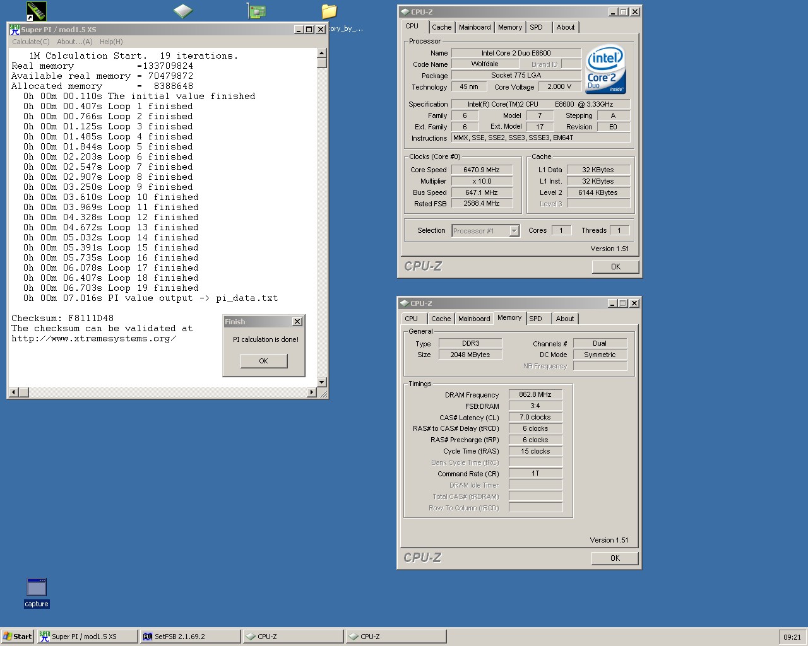Switch to Cache tab in top CPU-Z
Screen dimensions: 808x646
tap(442, 27)
